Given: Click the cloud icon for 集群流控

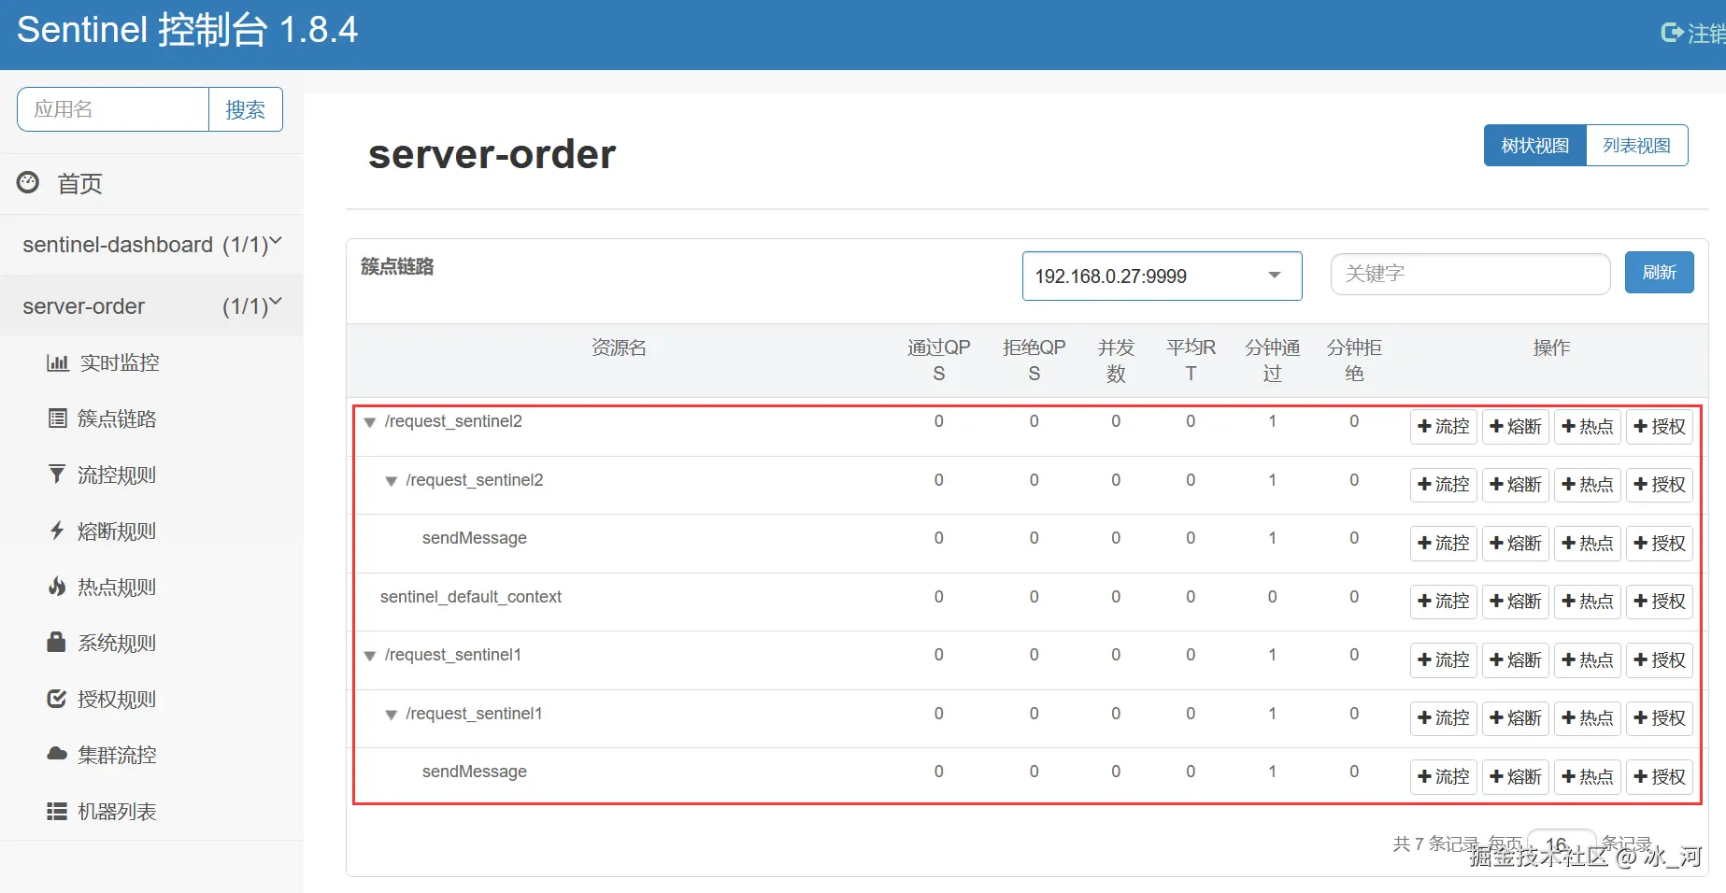Looking at the screenshot, I should (x=57, y=754).
